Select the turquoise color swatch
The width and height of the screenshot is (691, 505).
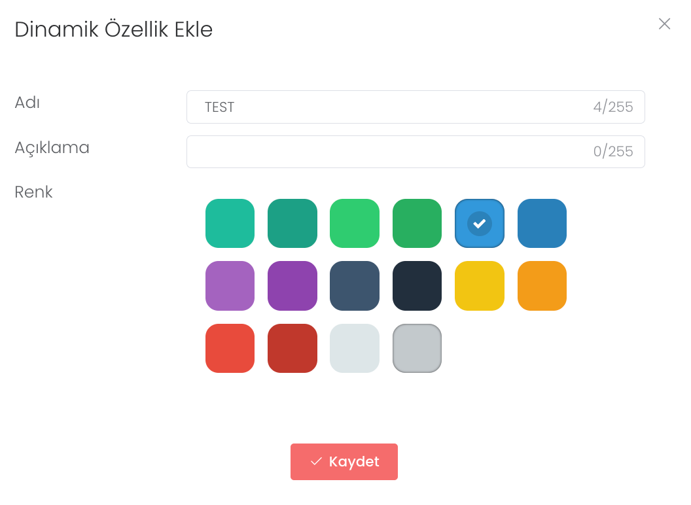(230, 224)
